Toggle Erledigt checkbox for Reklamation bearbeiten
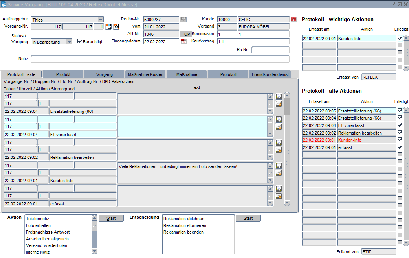Screen dimensions: 409x258 [400, 133]
